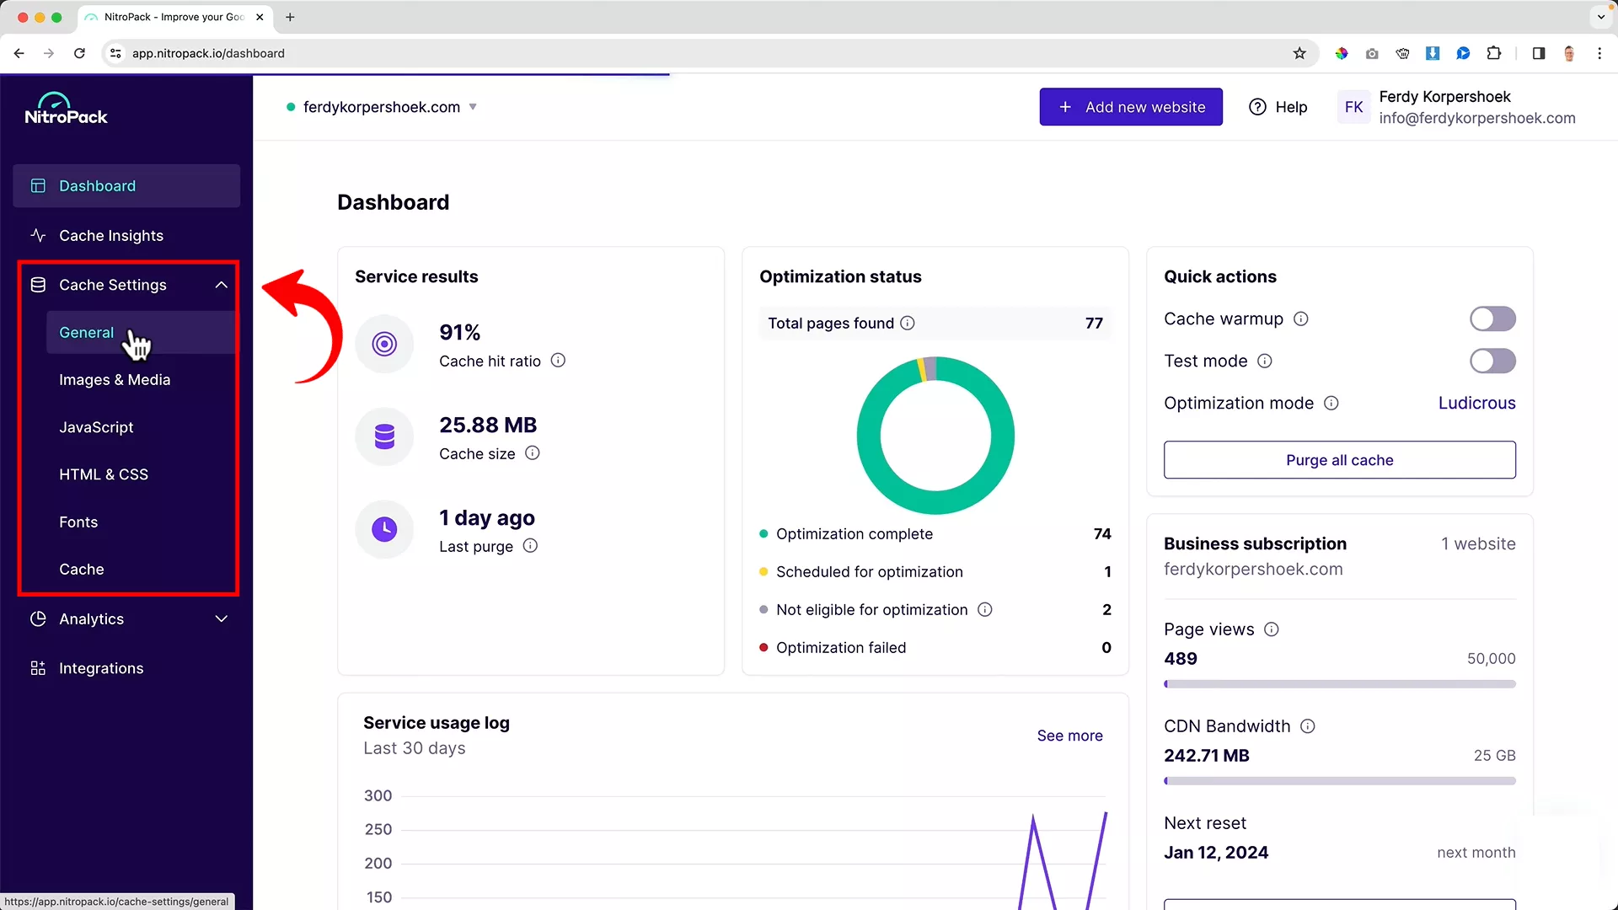This screenshot has width=1618, height=910.
Task: Open the ferdykorpershoek.com website dropdown
Action: [473, 107]
